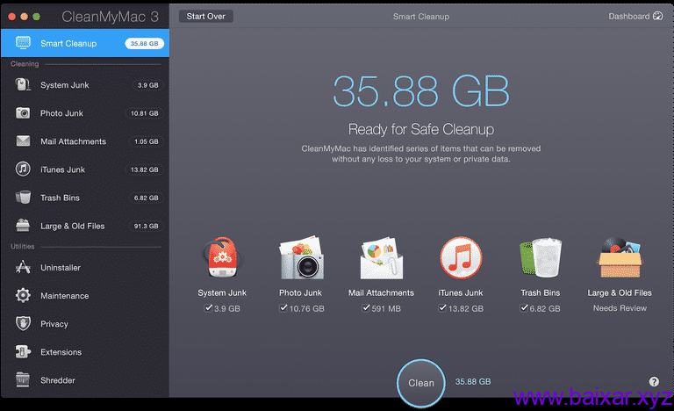
Task: Click the iTunes Junk caption in main panel
Action: 461,292
